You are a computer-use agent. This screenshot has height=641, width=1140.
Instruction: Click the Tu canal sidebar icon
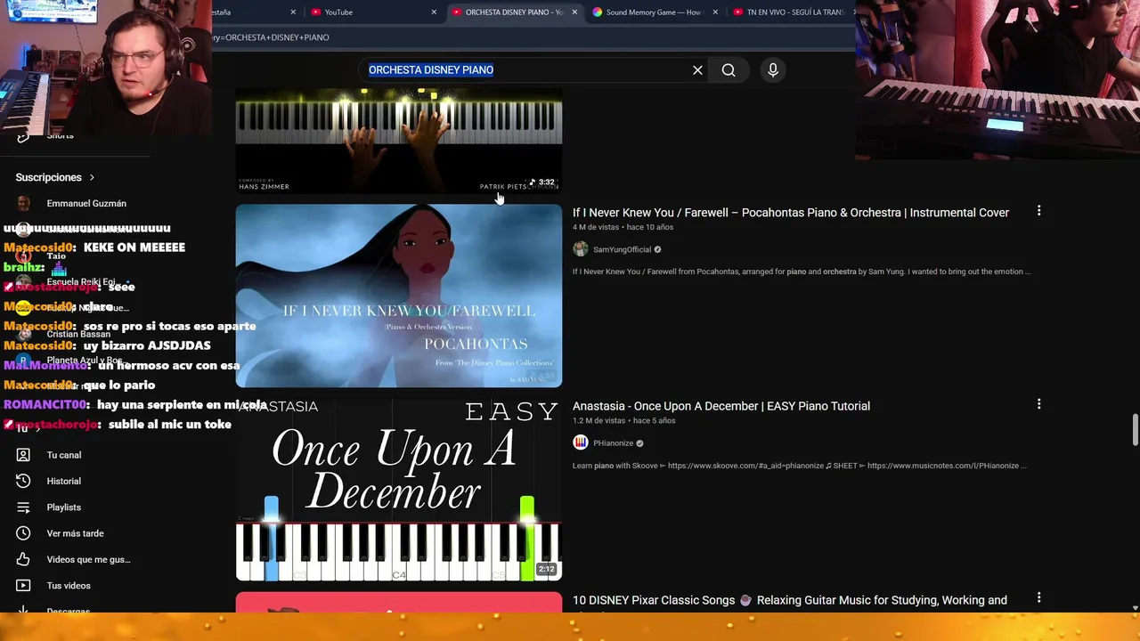click(23, 455)
